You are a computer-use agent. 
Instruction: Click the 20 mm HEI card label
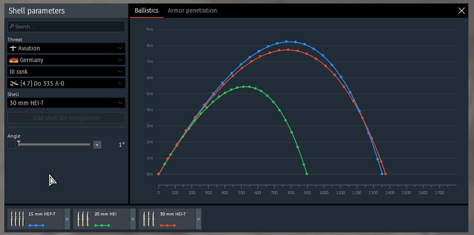click(106, 214)
